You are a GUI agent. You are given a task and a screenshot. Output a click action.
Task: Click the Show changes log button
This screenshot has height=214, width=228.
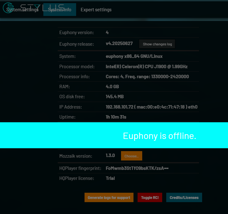[157, 44]
